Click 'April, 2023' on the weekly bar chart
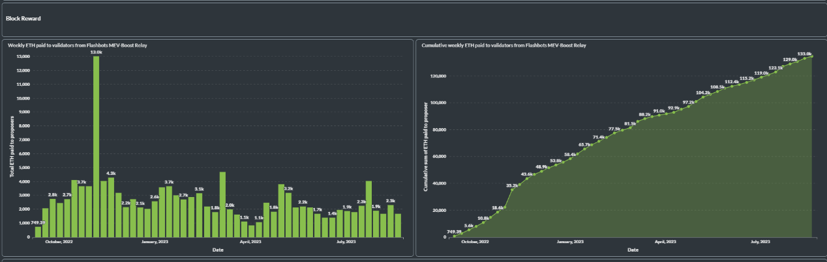This screenshot has width=827, height=262. (250, 242)
